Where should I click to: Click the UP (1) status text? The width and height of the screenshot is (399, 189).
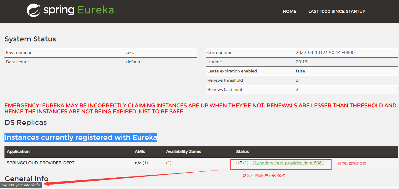coord(242,163)
